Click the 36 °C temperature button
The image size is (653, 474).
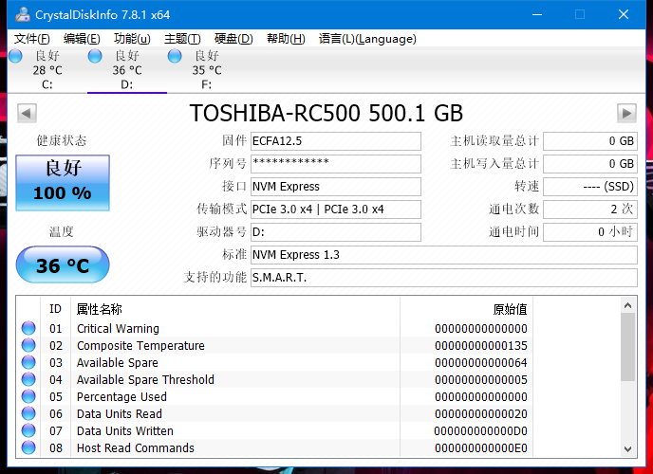[x=63, y=264]
